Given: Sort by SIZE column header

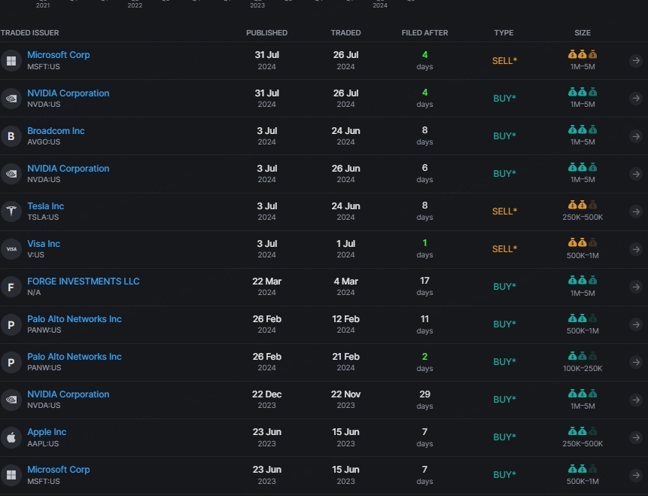Looking at the screenshot, I should click(583, 32).
